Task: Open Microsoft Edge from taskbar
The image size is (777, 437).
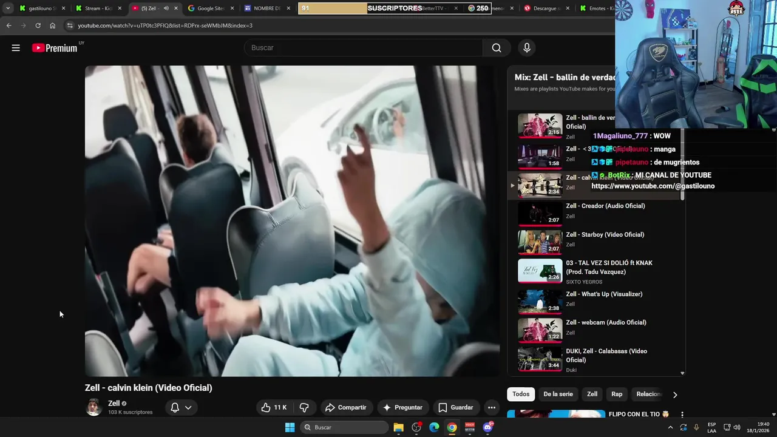Action: pos(434,427)
